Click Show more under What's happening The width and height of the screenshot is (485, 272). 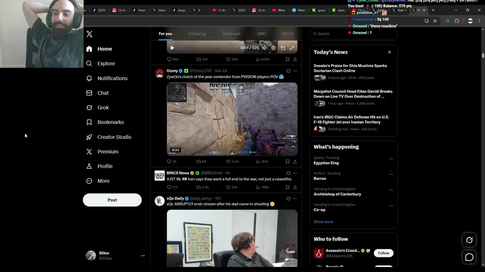[x=324, y=222]
